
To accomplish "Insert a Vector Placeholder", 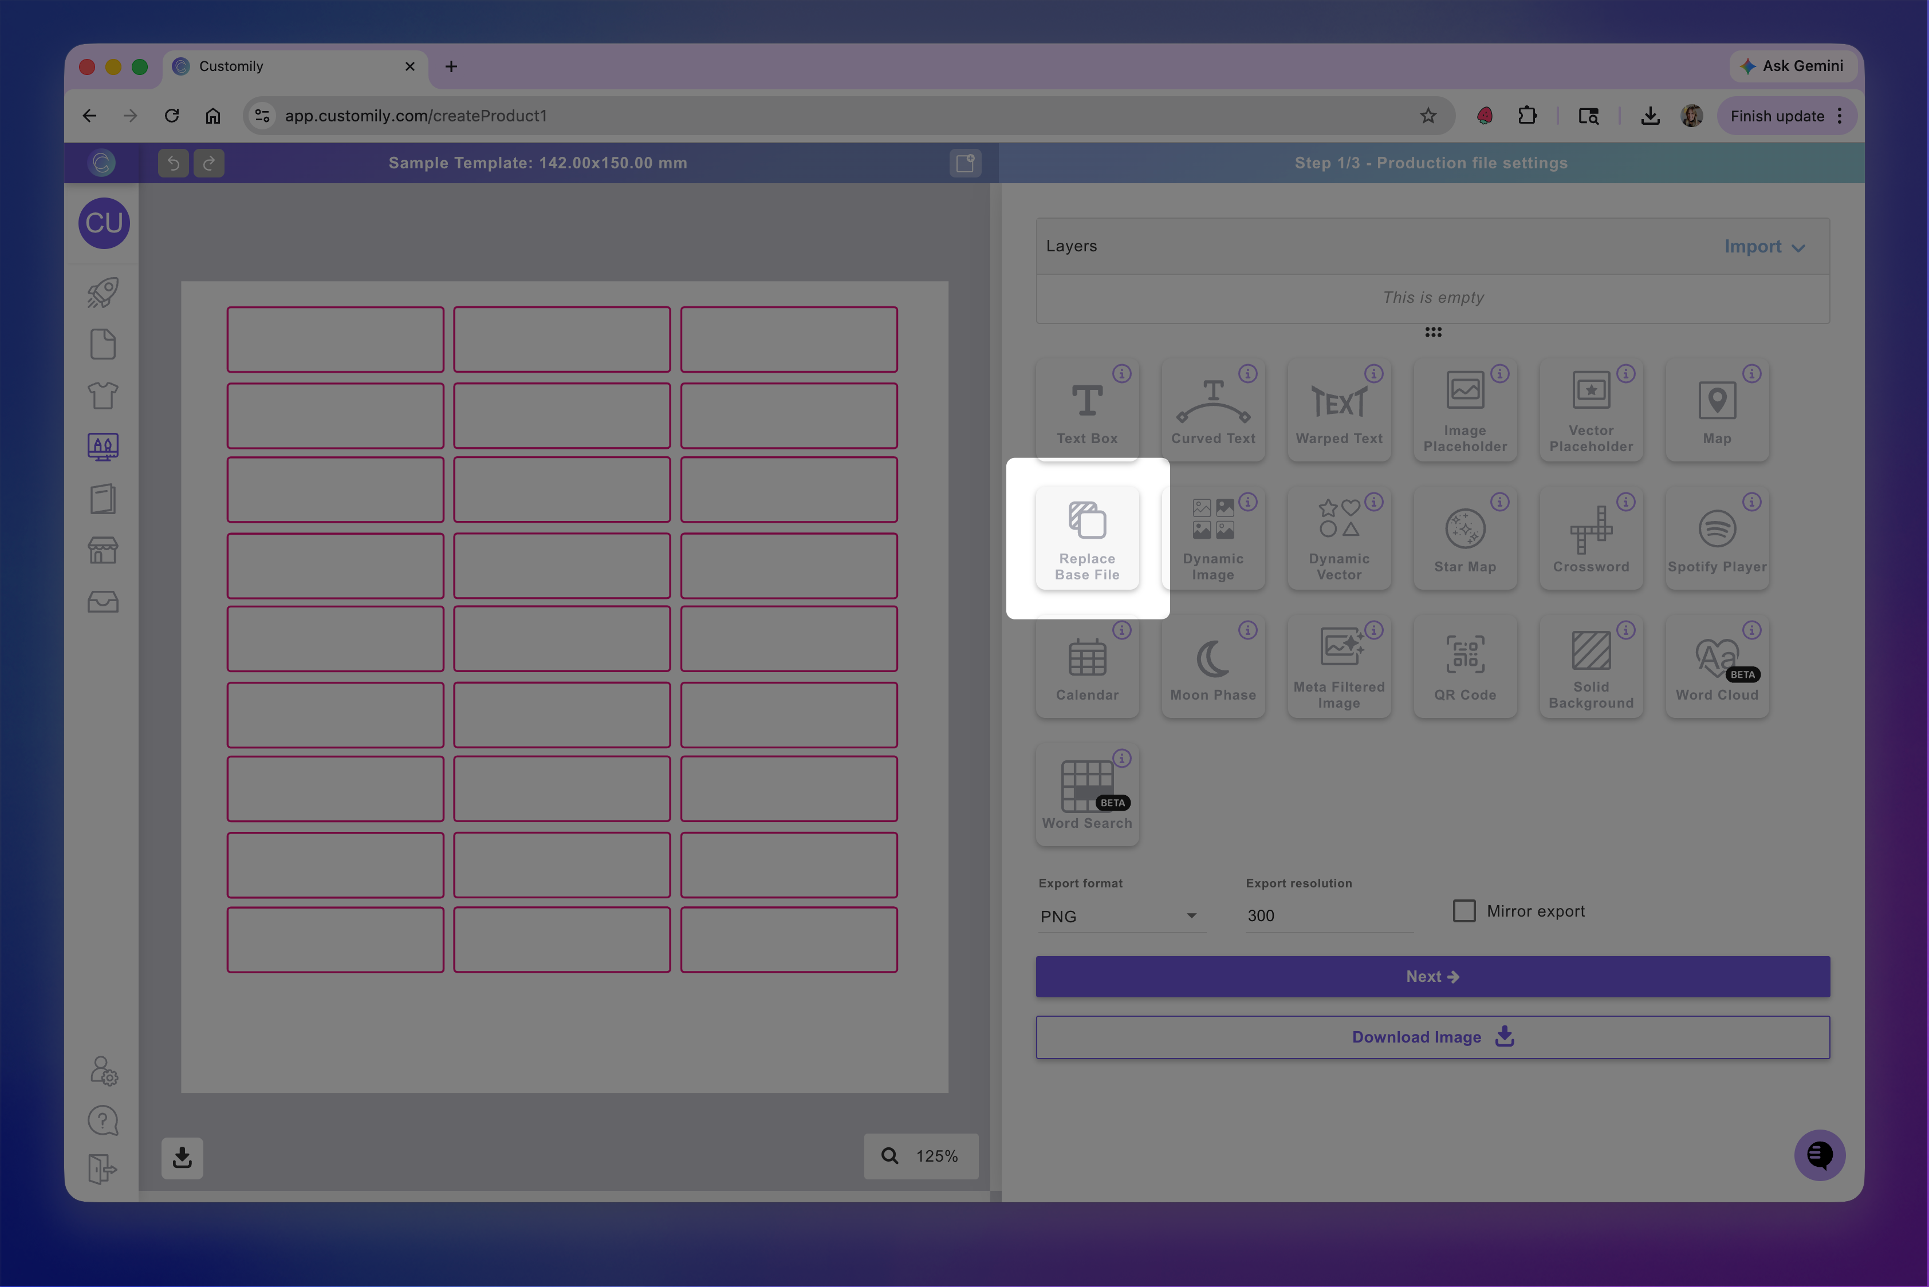I will (1591, 409).
